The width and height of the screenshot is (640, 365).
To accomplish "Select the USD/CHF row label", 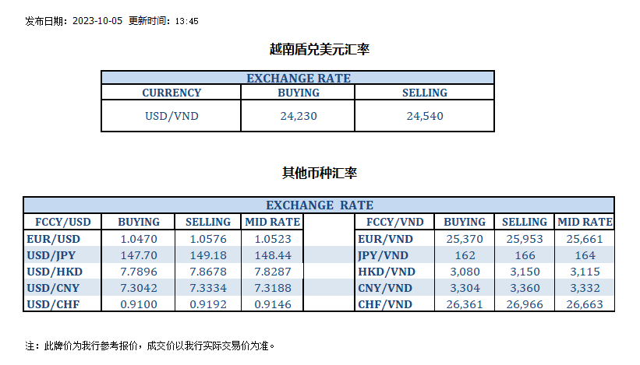I will click(x=53, y=304).
